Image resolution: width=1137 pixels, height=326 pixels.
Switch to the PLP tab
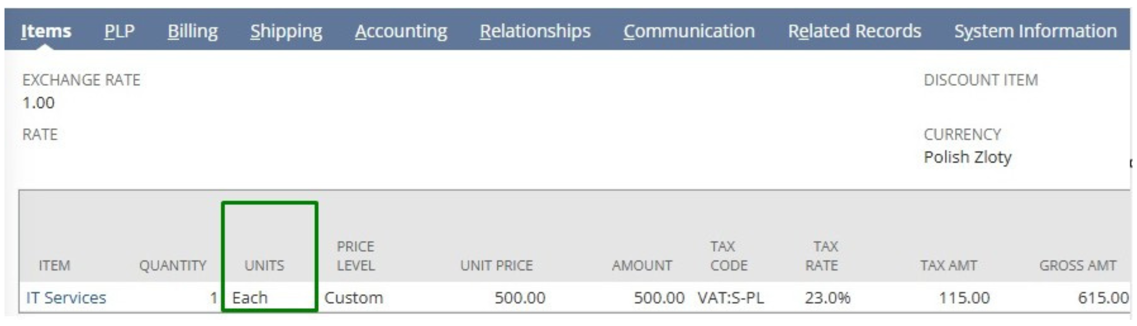[x=119, y=31]
